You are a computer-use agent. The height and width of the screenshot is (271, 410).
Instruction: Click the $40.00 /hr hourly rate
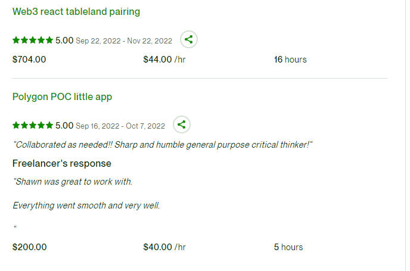point(164,247)
